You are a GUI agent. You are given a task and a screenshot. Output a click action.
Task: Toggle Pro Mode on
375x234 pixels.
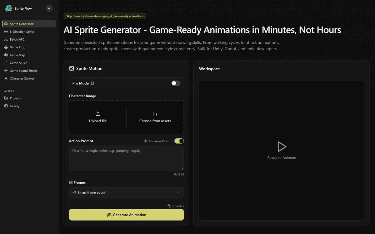(176, 83)
